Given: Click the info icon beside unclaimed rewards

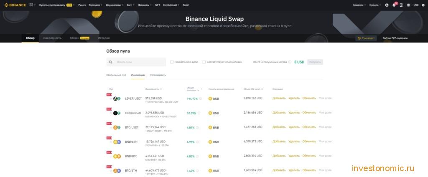Looking at the screenshot, I should tap(290, 62).
